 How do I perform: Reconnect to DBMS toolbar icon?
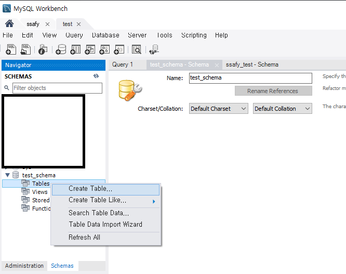[154, 50]
